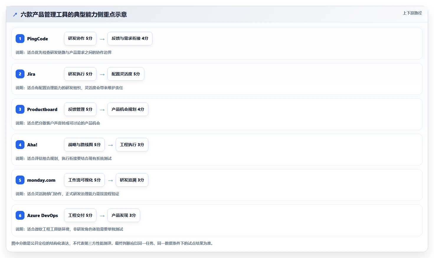Viewport: 434px width, 258px height.
Task: Select the 产品机会规划 4分 chip
Action: [x=128, y=109]
